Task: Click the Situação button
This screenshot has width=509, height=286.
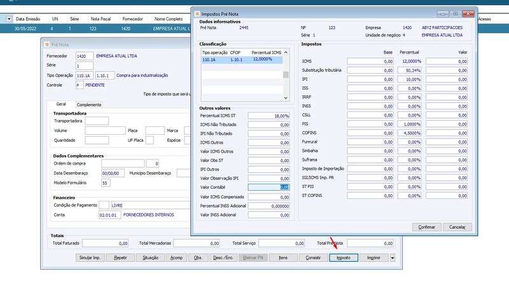Action: (150, 258)
